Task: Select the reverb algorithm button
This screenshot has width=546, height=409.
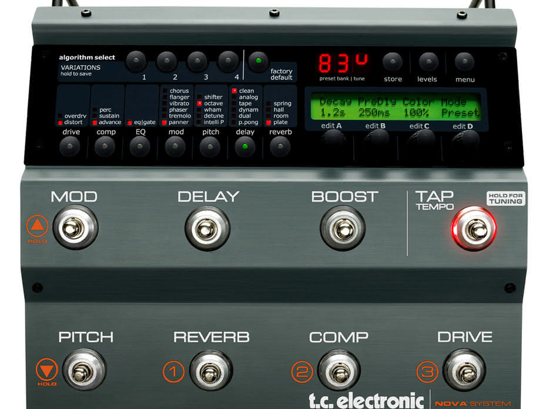Action: [280, 146]
